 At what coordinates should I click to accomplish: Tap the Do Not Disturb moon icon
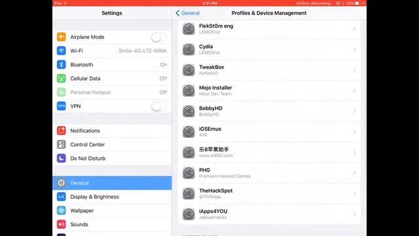61,159
